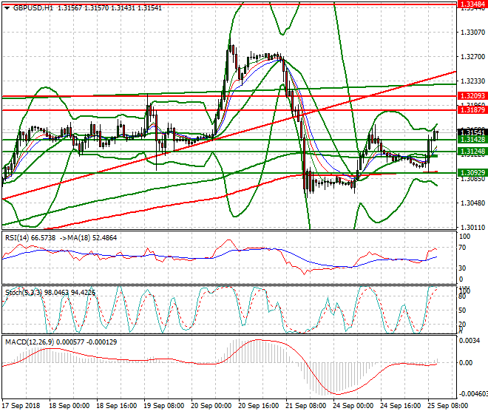Select the 1.31879 red level label
The width and height of the screenshot is (488, 414).
(x=472, y=109)
